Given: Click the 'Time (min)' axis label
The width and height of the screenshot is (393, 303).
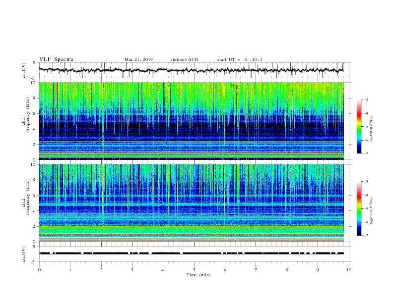Looking at the screenshot, I should click(x=198, y=275).
